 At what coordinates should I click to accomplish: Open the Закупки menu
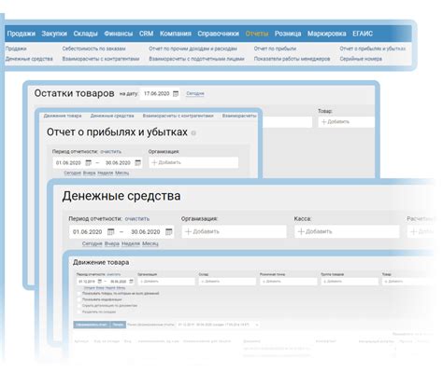coord(54,34)
